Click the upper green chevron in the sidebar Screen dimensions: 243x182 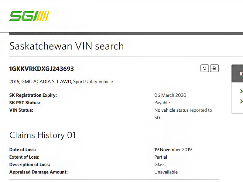click(x=241, y=91)
